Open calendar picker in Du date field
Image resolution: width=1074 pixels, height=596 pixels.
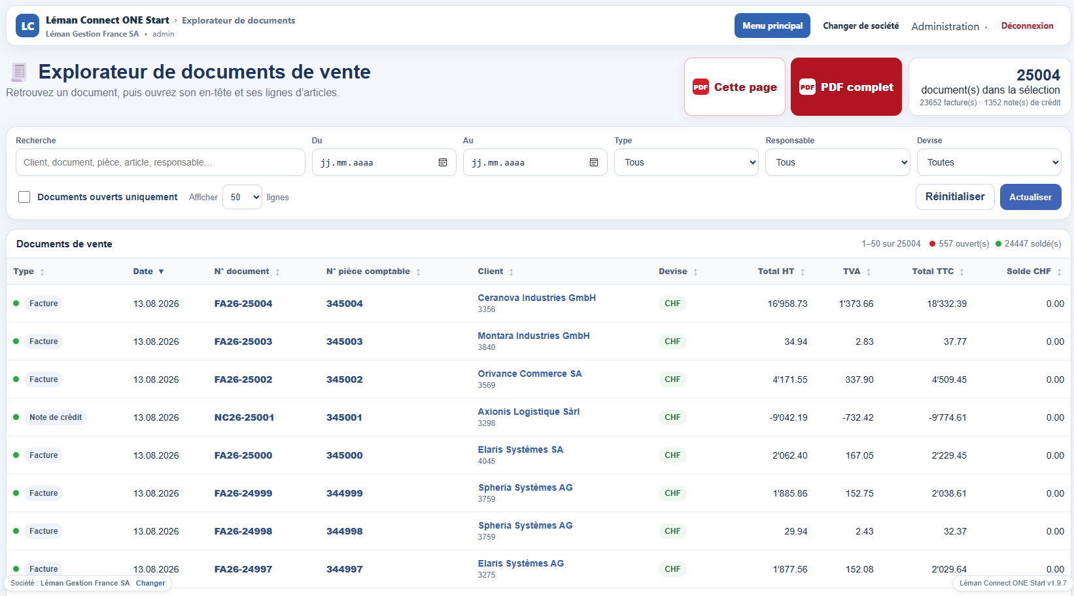(x=443, y=162)
